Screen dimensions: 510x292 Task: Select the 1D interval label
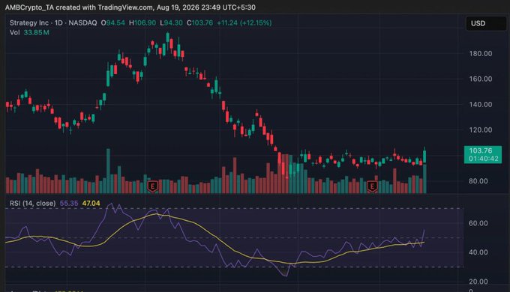[x=58, y=22]
